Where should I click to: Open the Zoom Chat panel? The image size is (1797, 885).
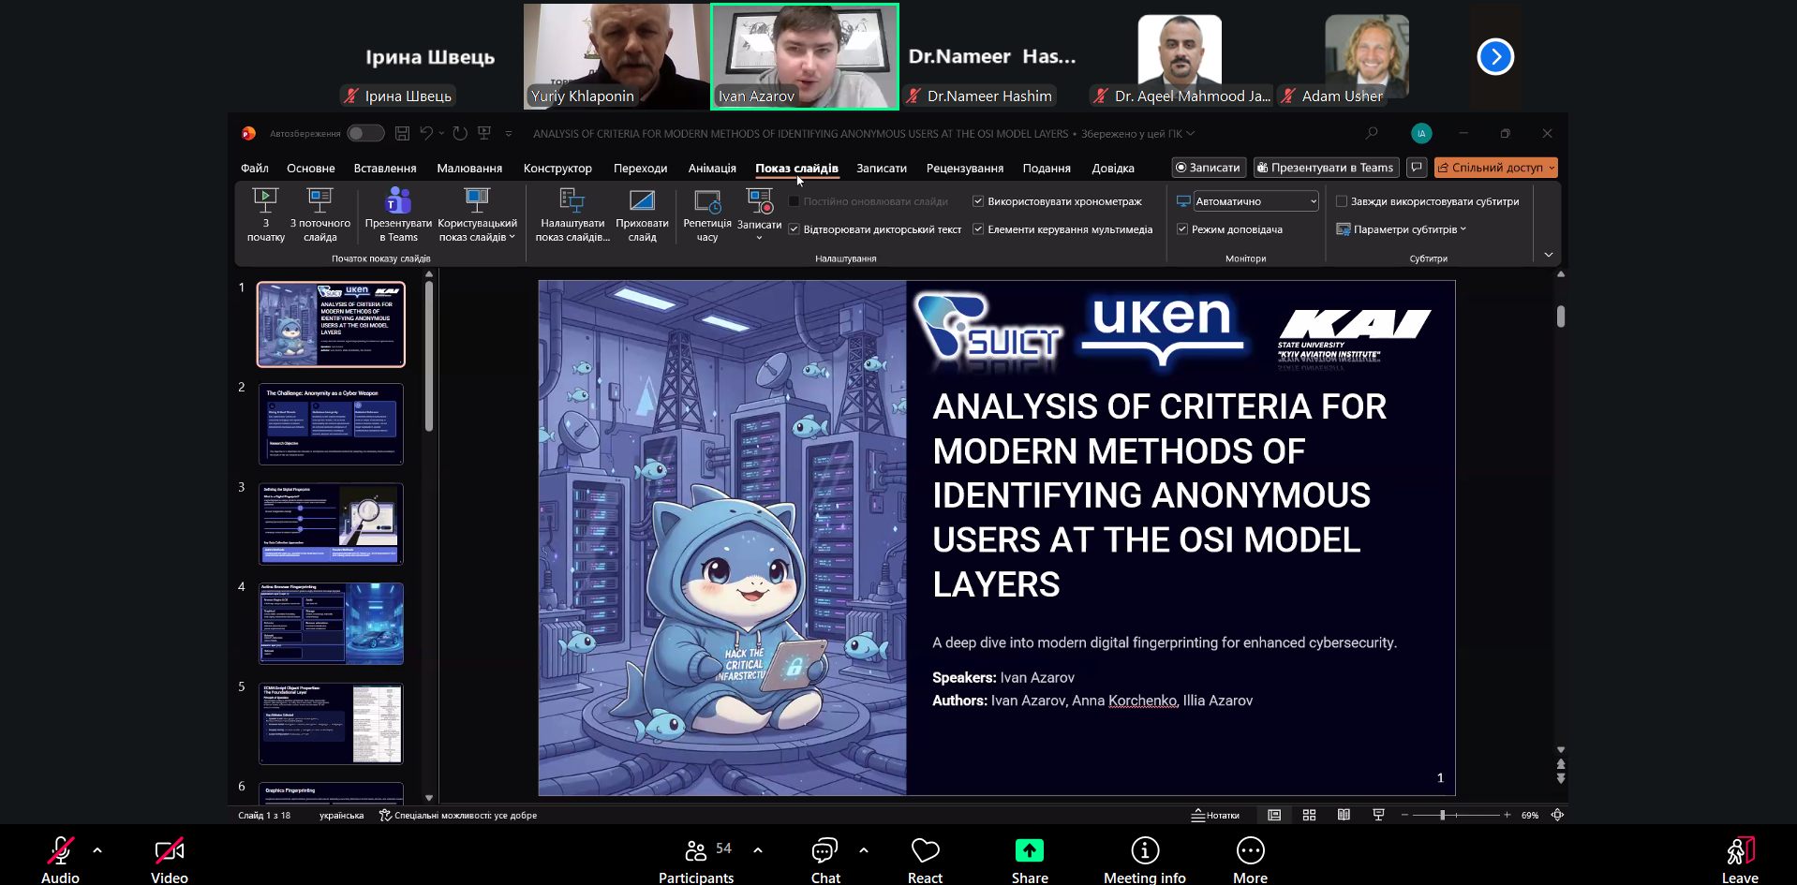(824, 850)
